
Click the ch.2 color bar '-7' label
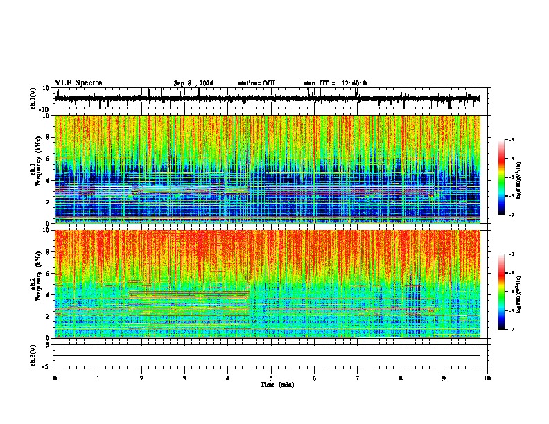pyautogui.click(x=511, y=329)
